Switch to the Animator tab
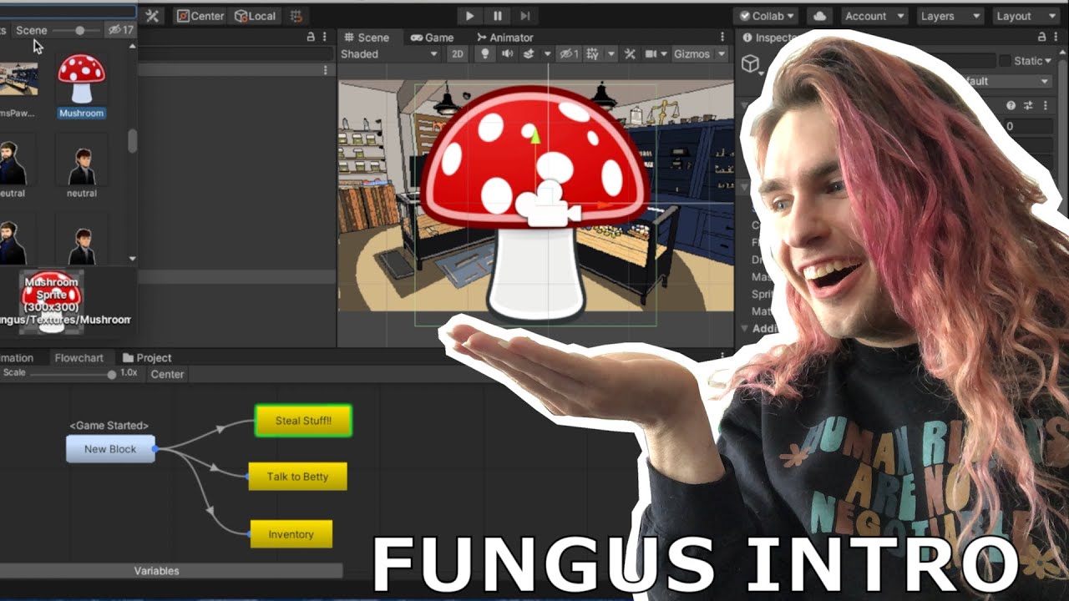The image size is (1069, 601). (x=504, y=37)
